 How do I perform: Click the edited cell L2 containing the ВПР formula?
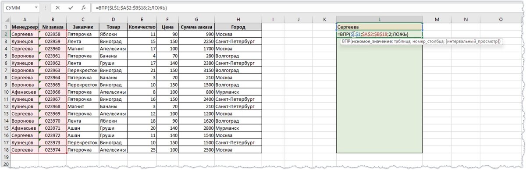click(380, 34)
